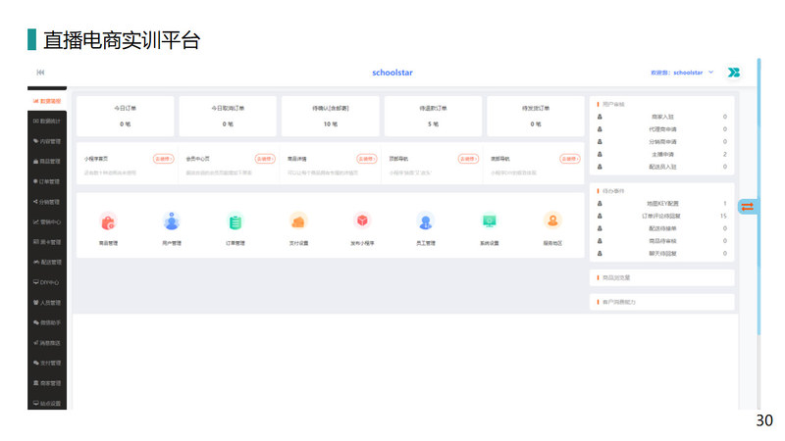Click the 客户消费能力 panel header
The width and height of the screenshot is (785, 441).
point(661,302)
